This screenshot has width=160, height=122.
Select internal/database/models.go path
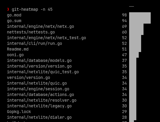tap(39, 61)
